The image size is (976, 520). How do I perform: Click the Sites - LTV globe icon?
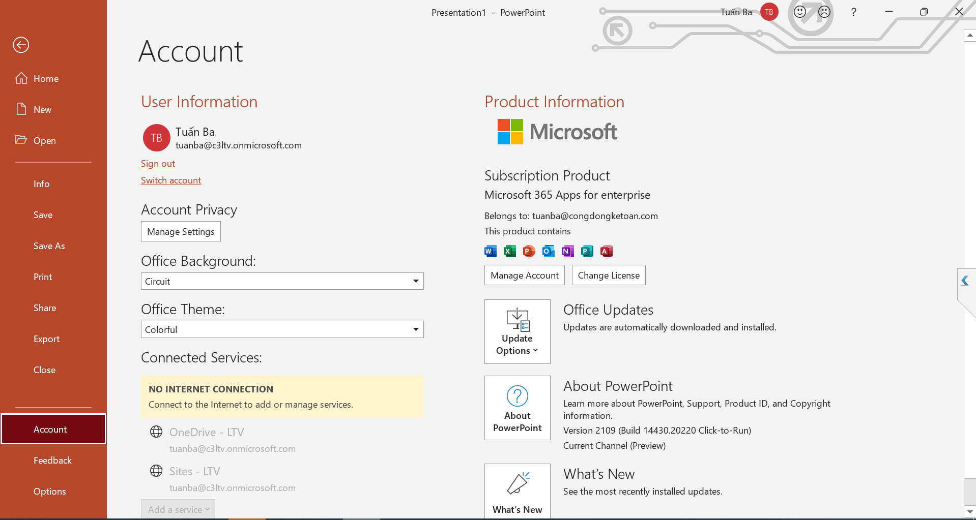tap(156, 471)
